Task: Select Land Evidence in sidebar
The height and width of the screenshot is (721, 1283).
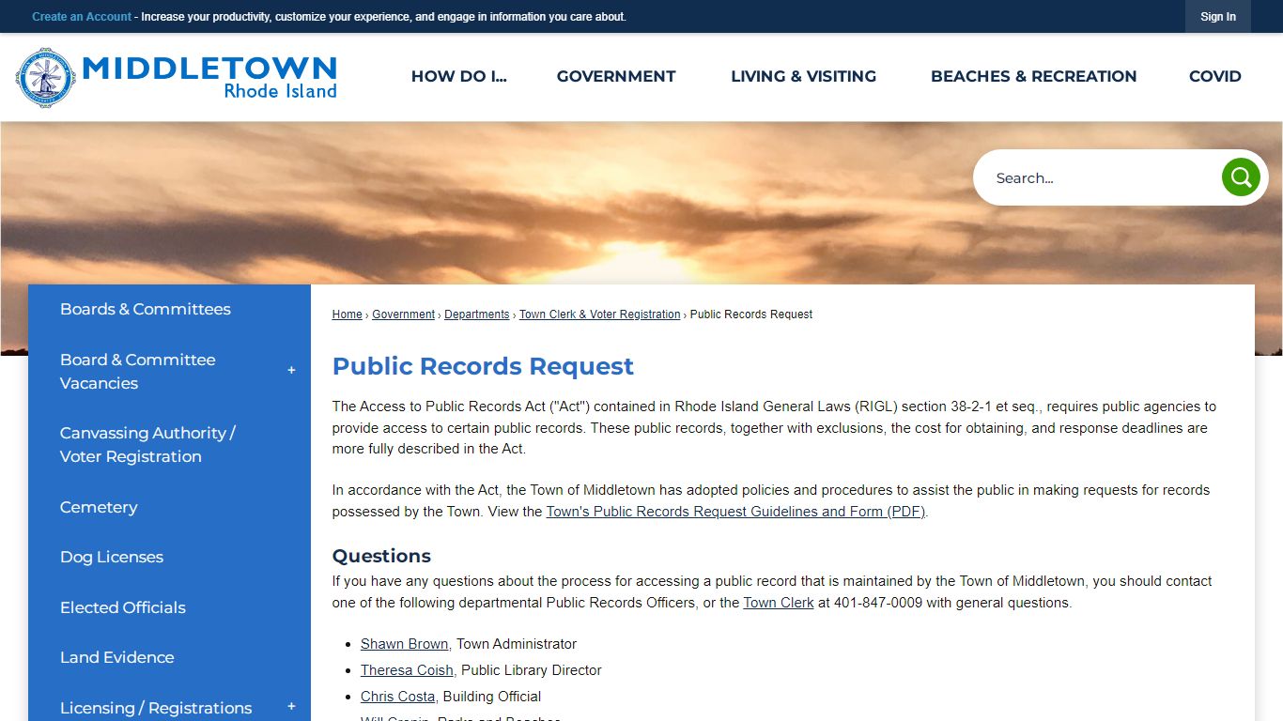Action: [x=169, y=657]
